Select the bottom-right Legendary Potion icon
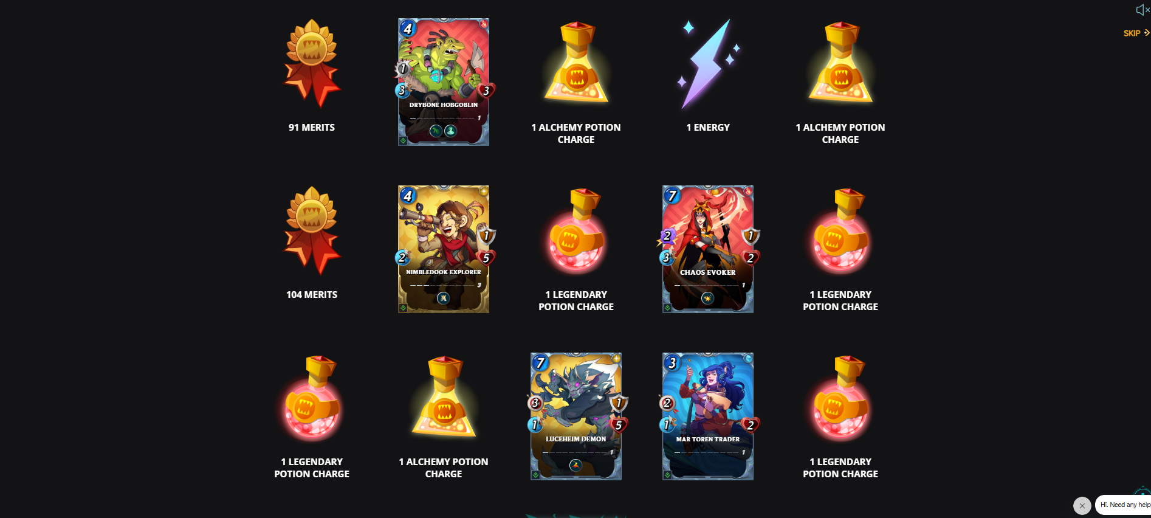 click(x=841, y=398)
